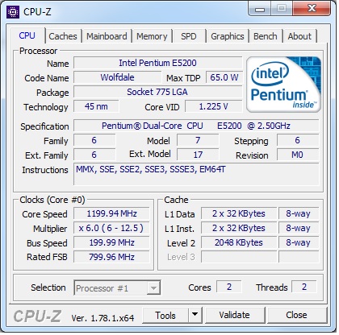The height and width of the screenshot is (335, 339).
Task: Select the CPU tab
Action: point(27,35)
